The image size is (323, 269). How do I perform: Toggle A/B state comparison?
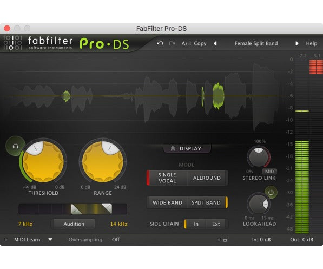(186, 43)
